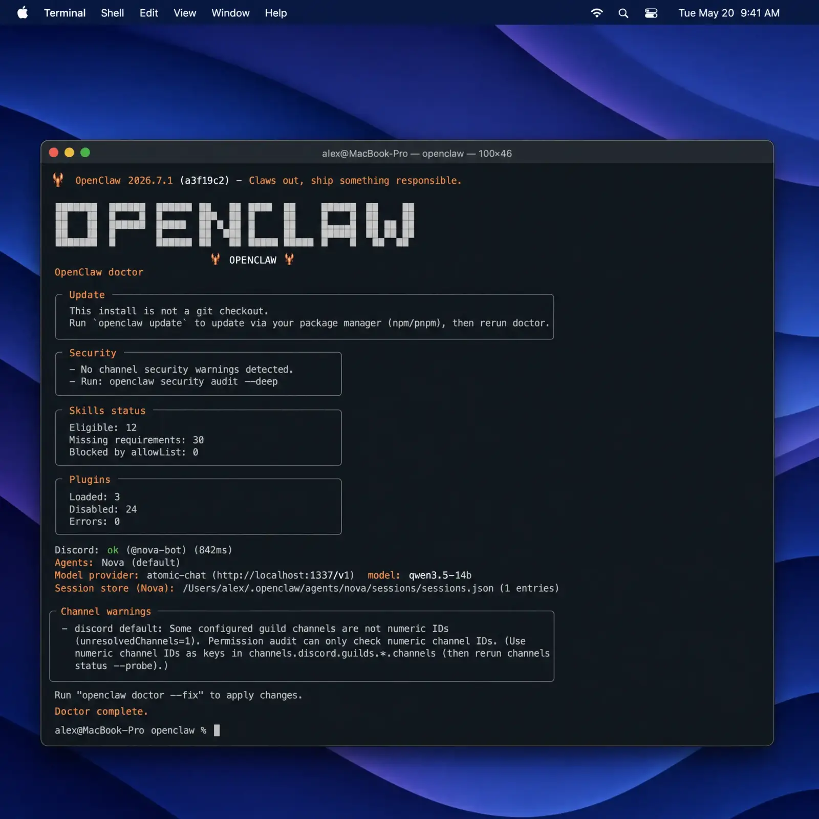Open the Help menu
The image size is (819, 819).
(276, 13)
